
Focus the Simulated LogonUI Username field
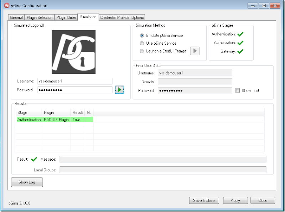point(75,81)
